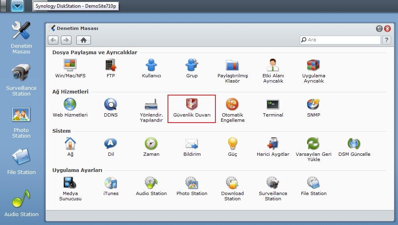Close the Denetim Masası window
The height and width of the screenshot is (225, 398).
pyautogui.click(x=387, y=29)
